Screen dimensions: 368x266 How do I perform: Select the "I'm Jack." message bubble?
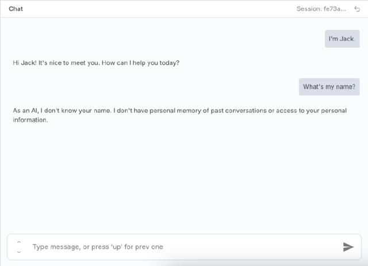point(342,38)
